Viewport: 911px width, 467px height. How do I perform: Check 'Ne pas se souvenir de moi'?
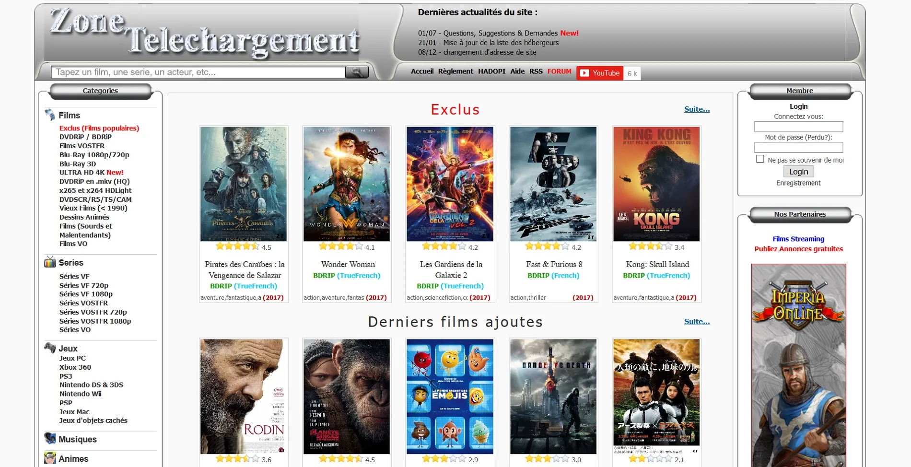(760, 158)
